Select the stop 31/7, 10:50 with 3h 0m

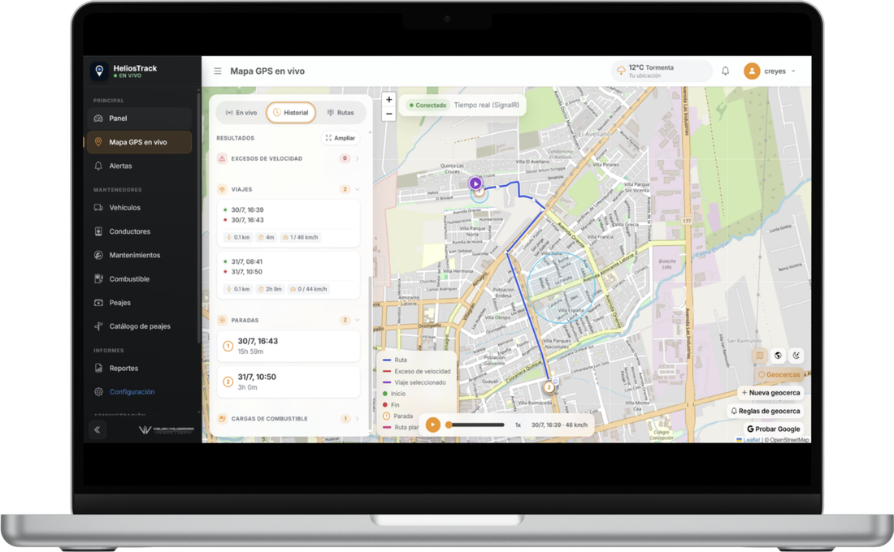click(288, 382)
